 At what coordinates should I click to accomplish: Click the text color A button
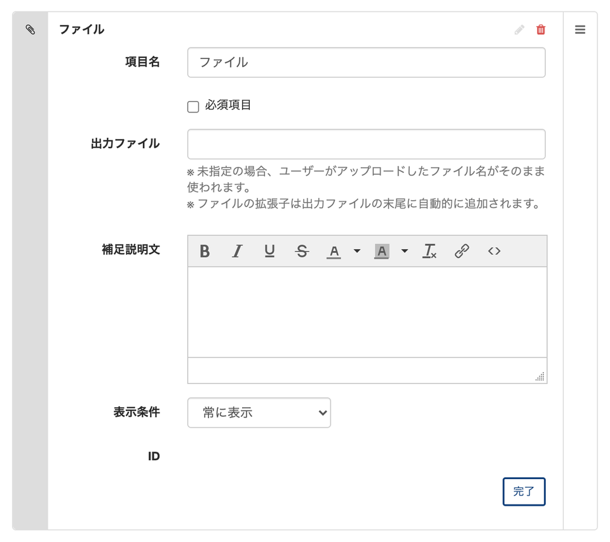pos(334,251)
